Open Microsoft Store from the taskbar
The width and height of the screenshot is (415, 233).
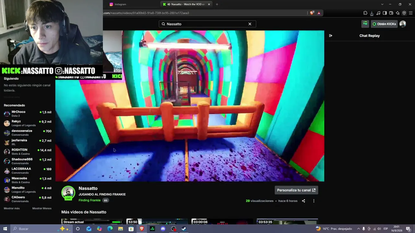pyautogui.click(x=131, y=229)
